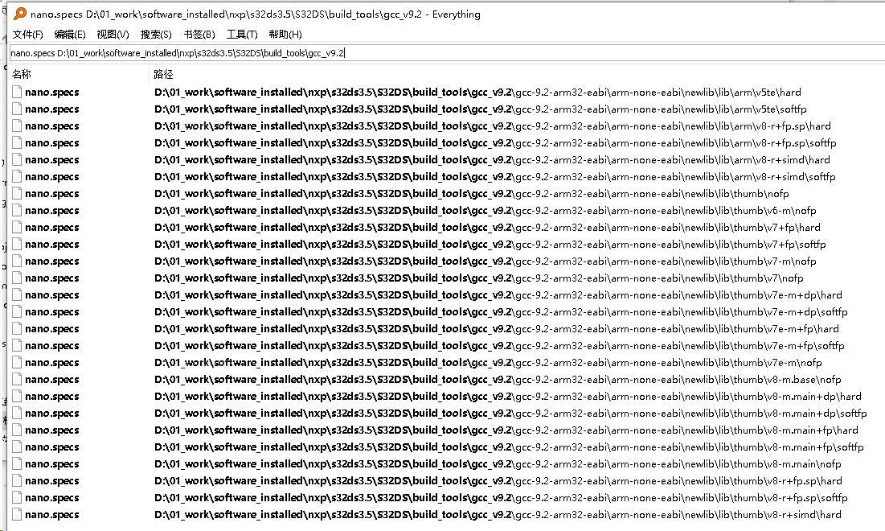Open the 书签 (Bookmarks) menu
Screen dimensions: 885x531
pos(198,34)
